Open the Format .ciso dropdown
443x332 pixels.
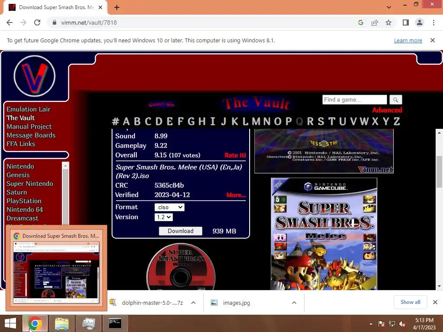point(170,207)
